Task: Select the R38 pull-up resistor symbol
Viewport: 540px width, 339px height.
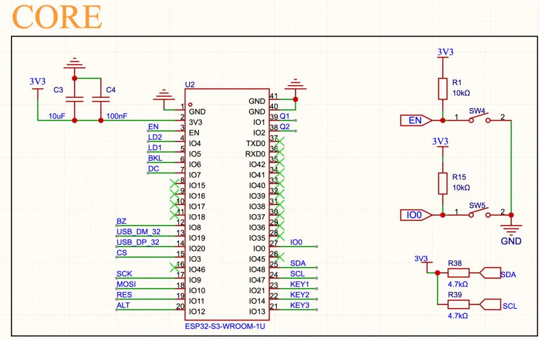Action: (458, 273)
